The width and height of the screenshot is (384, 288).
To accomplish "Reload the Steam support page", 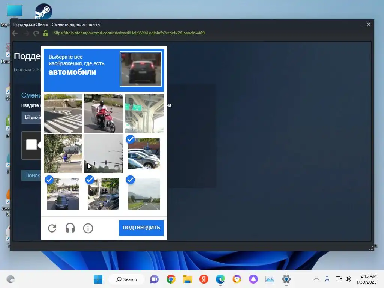I will [x=36, y=33].
